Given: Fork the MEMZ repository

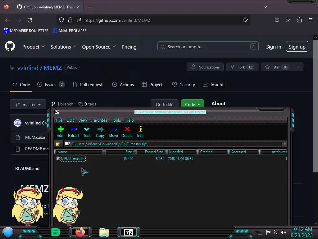Looking at the screenshot, I should (242, 67).
